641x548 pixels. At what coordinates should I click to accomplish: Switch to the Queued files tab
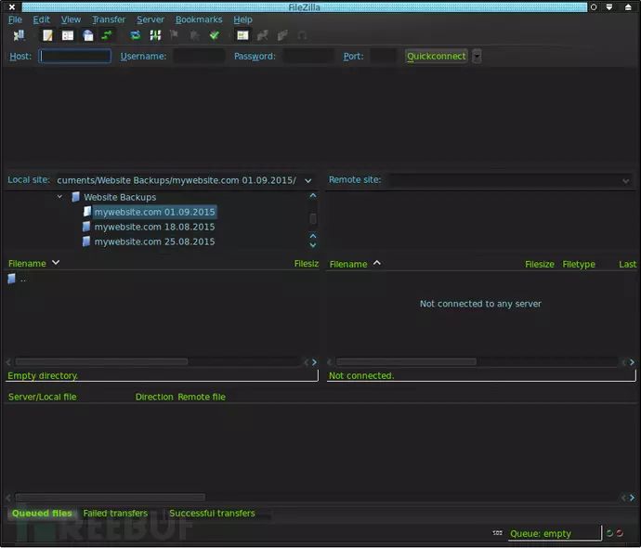coord(42,514)
